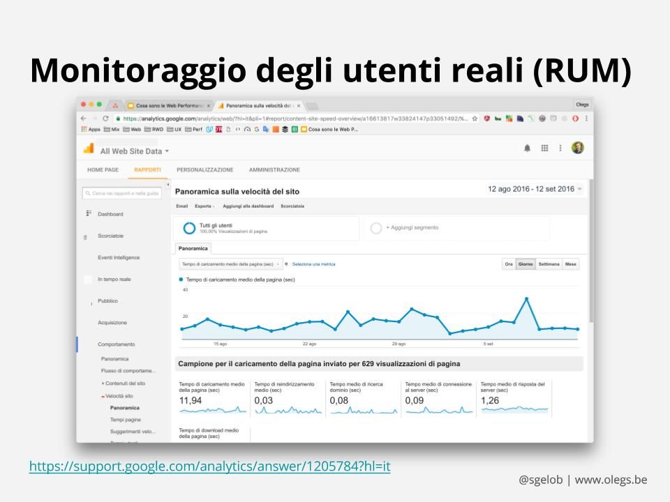Image resolution: width=670 pixels, height=502 pixels.
Task: Open the 'Tempo di caricamento medio' metric dropdown
Action: point(230,264)
